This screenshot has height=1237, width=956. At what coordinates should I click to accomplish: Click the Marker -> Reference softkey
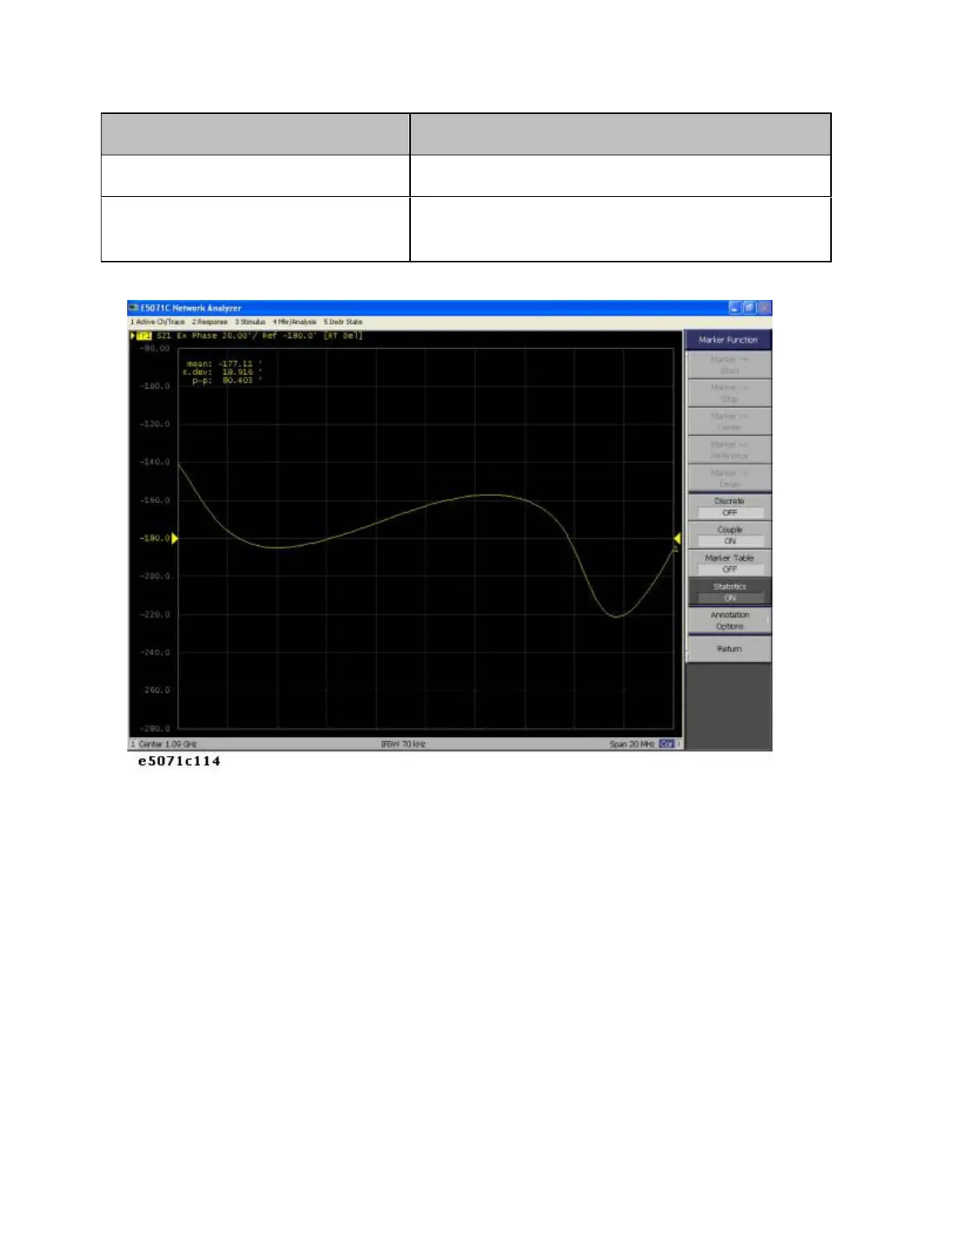point(729,450)
